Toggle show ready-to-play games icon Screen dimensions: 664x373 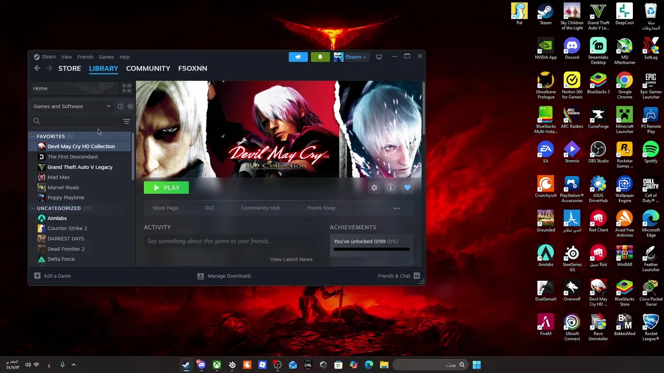click(130, 106)
